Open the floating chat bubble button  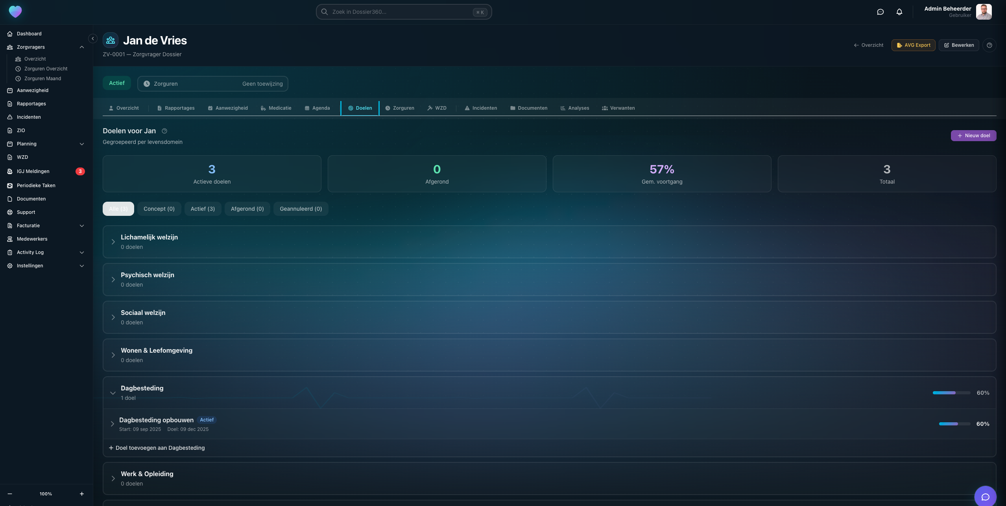pyautogui.click(x=985, y=497)
